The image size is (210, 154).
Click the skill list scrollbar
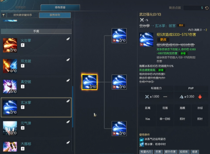pyautogui.click(x=73, y=106)
